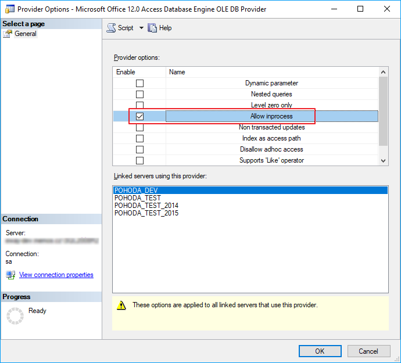Close the Provider Options window
The height and width of the screenshot is (363, 401).
(387, 9)
